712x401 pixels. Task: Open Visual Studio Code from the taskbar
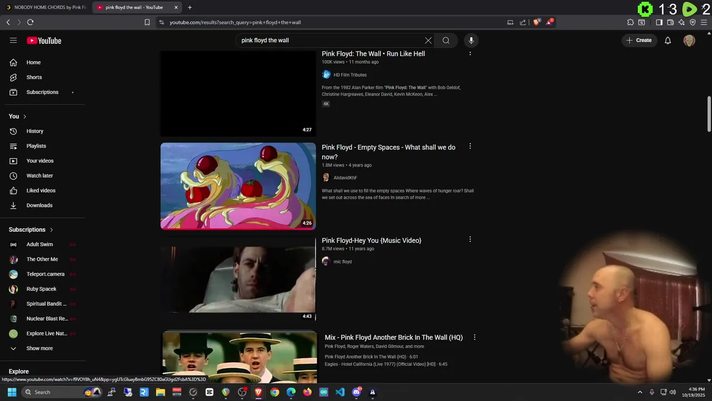coord(340,392)
